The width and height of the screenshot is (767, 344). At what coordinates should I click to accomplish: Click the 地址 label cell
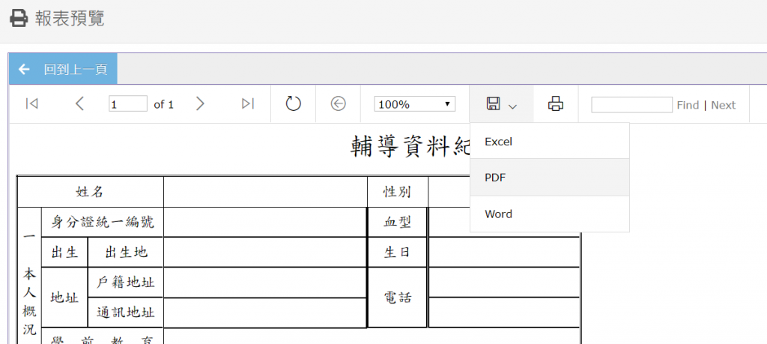64,297
